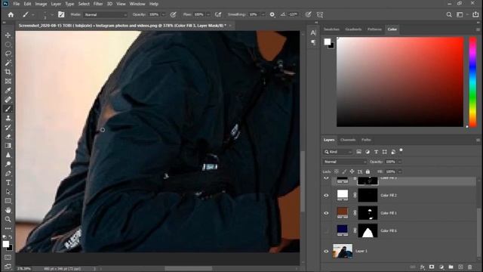Screen dimensions: 483x272
Task: Select the Zoom tool
Action: 8,219
